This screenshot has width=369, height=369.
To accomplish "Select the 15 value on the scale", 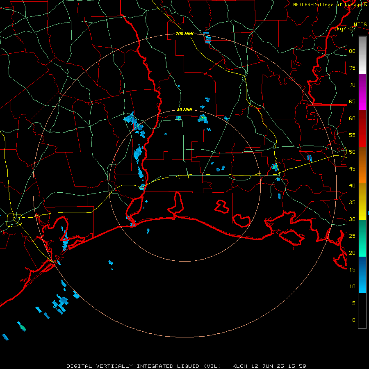I will (352, 270).
